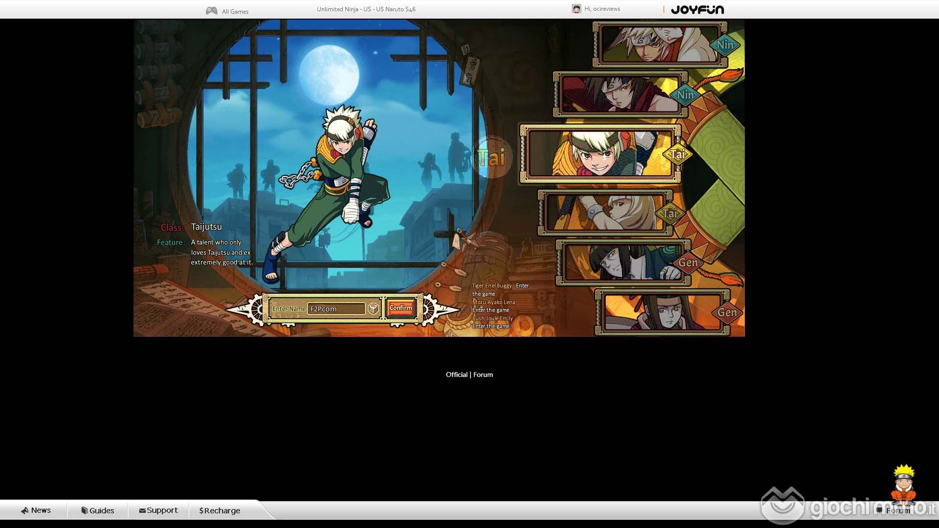This screenshot has height=528, width=939.
Task: Click the envelope Support icon
Action: [x=142, y=511]
